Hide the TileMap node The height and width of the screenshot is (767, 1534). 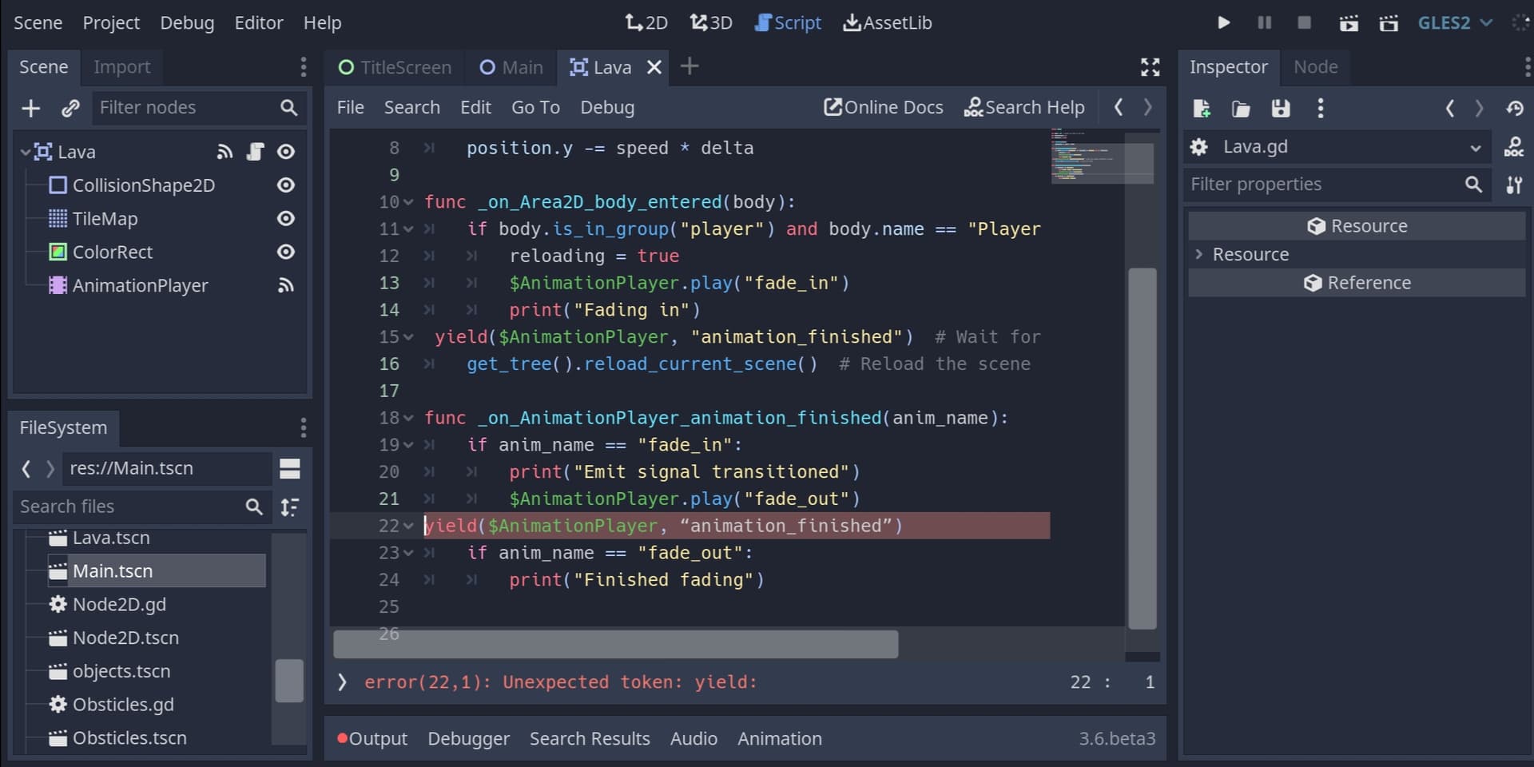[x=285, y=218]
